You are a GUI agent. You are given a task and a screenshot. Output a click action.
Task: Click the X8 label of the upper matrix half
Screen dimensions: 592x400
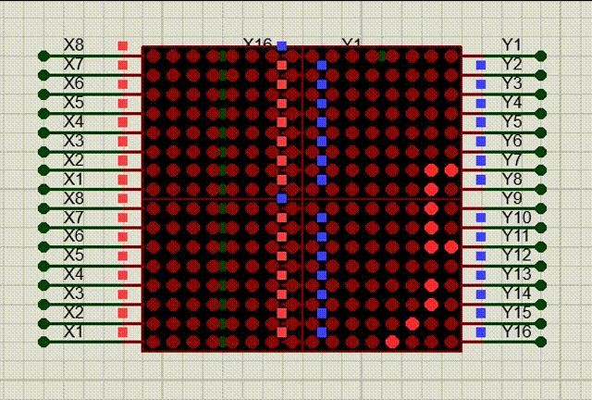74,45
